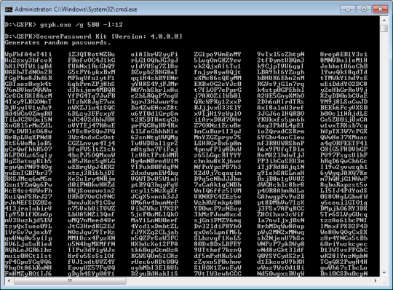Select password 'kgrJ3HJwwr9o'
This screenshot has width=393, height=290.
154,101
